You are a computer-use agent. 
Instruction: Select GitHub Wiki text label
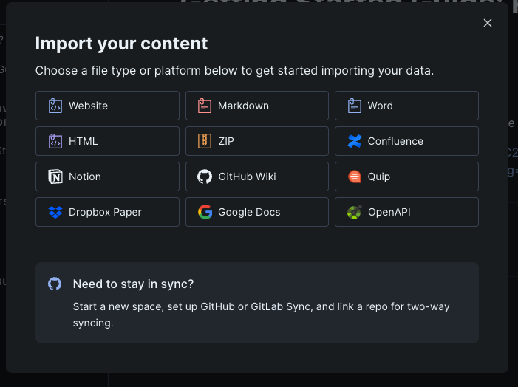(x=247, y=177)
